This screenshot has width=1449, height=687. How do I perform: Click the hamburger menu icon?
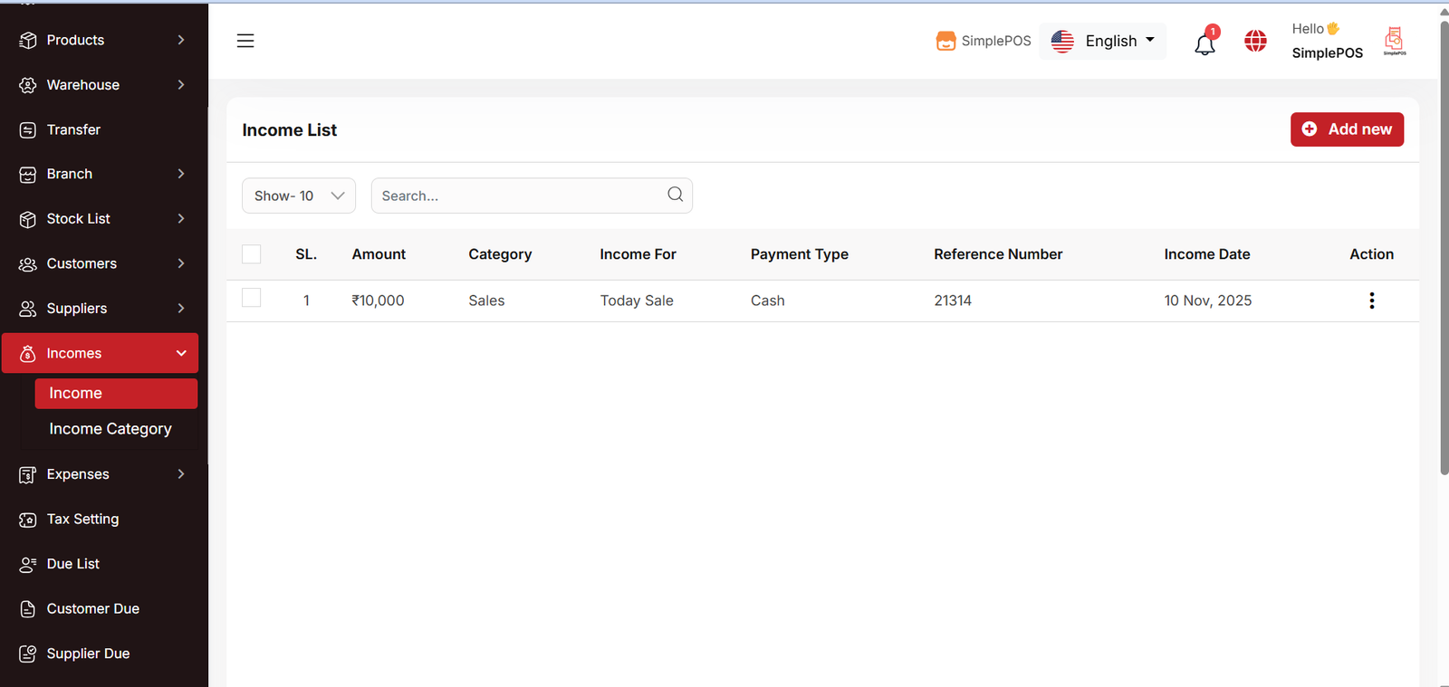245,41
